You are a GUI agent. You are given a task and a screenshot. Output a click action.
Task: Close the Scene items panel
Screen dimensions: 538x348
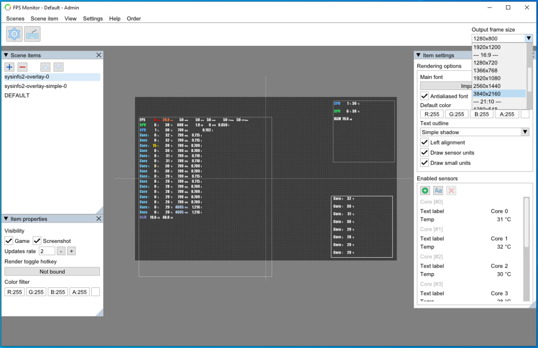click(x=99, y=55)
